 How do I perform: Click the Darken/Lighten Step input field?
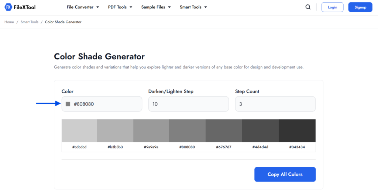189,104
